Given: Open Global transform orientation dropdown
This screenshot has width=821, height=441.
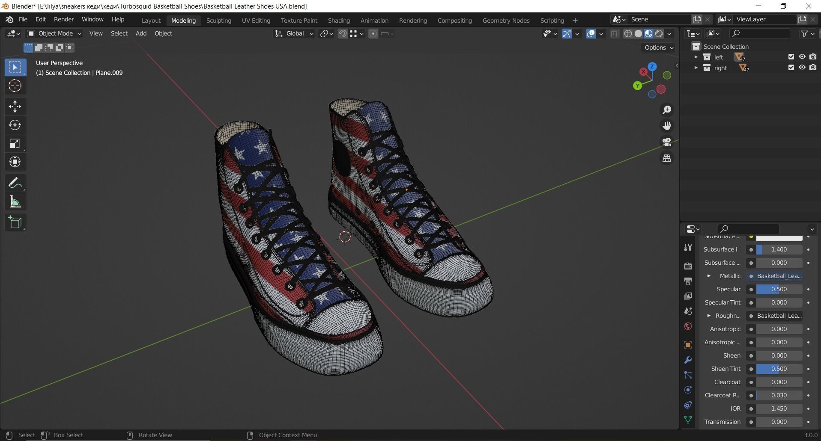Looking at the screenshot, I should (294, 33).
